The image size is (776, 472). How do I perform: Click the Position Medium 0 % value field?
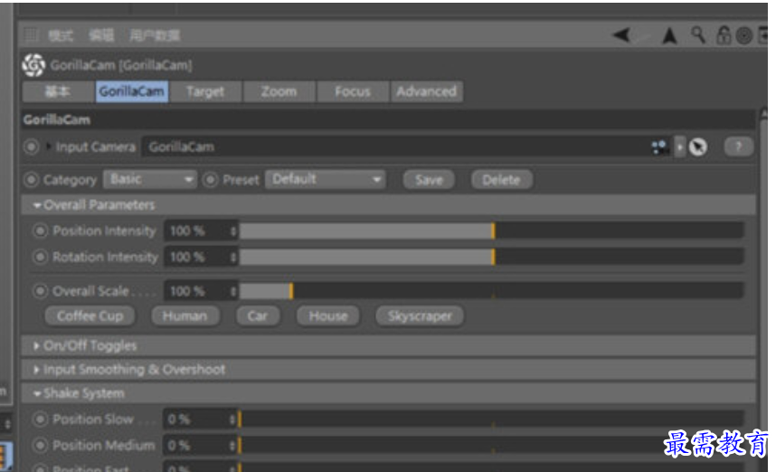pyautogui.click(x=196, y=445)
